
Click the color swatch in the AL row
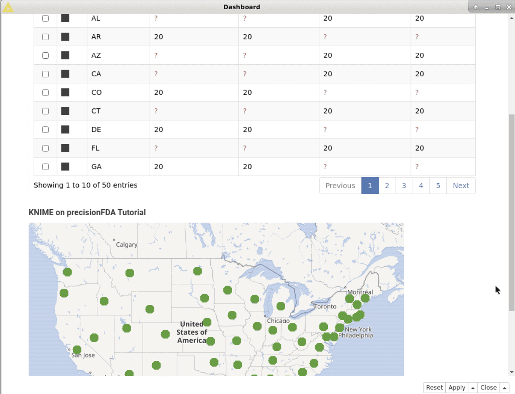coord(65,18)
